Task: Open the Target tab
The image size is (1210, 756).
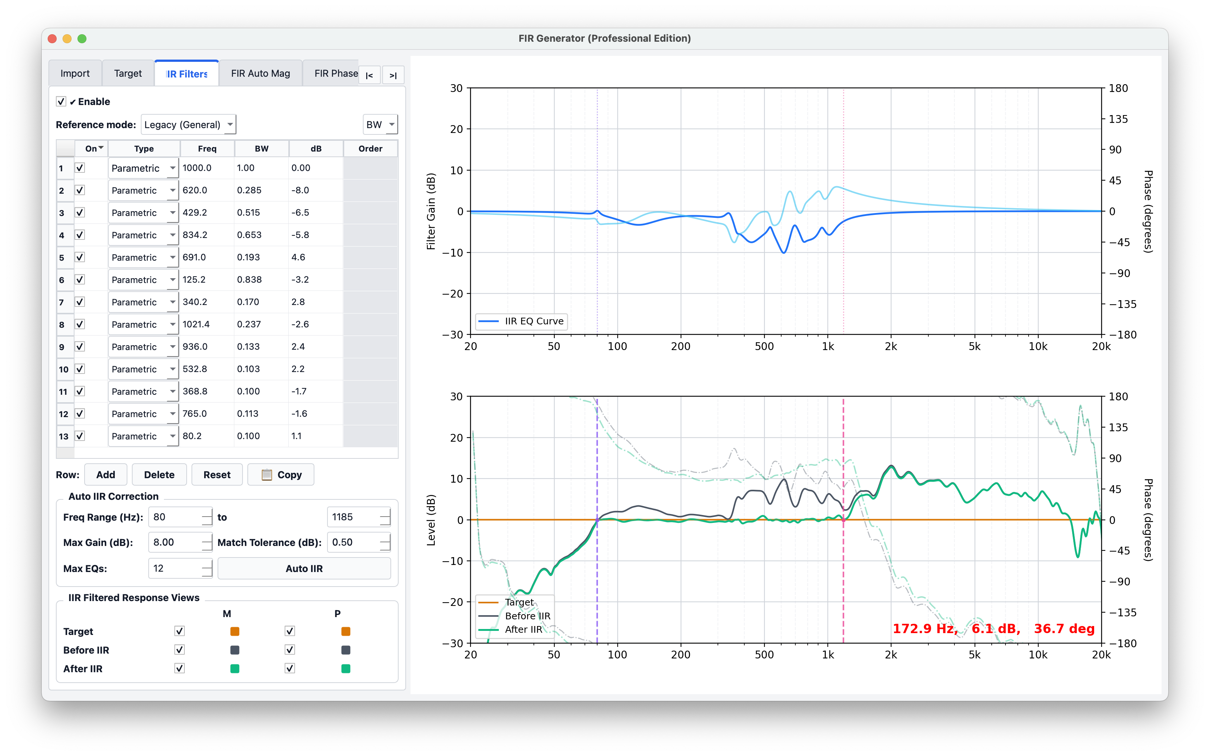Action: click(127, 73)
